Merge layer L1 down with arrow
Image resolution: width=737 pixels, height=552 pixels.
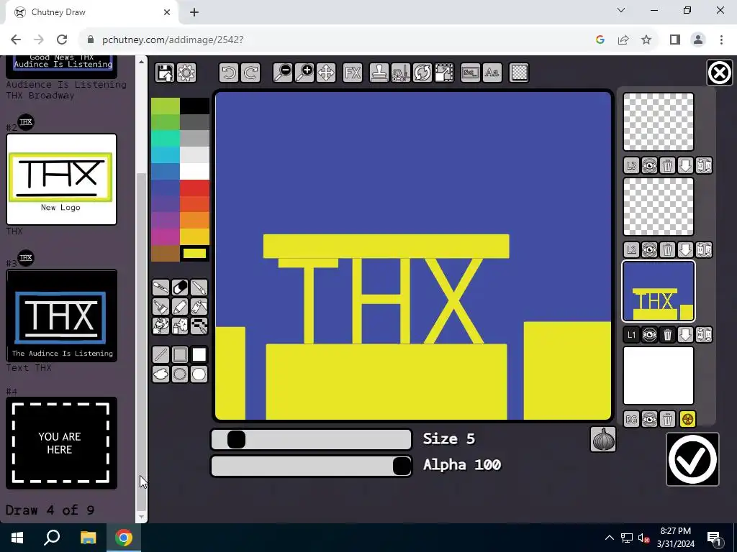685,335
